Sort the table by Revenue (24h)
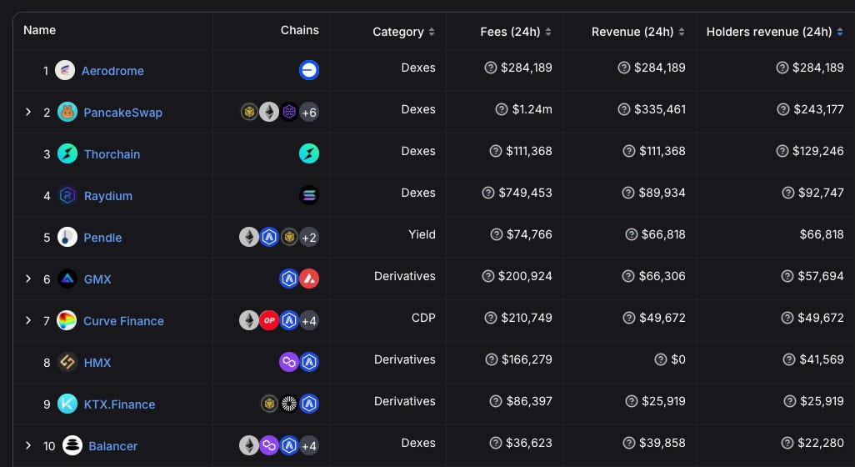This screenshot has width=855, height=467. [638, 32]
